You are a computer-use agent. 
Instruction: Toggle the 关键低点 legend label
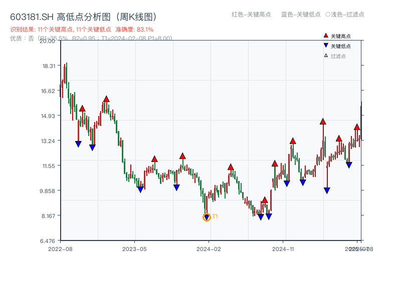point(341,46)
